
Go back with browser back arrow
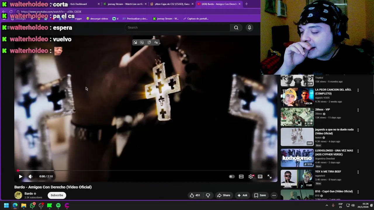[x=4, y=12]
